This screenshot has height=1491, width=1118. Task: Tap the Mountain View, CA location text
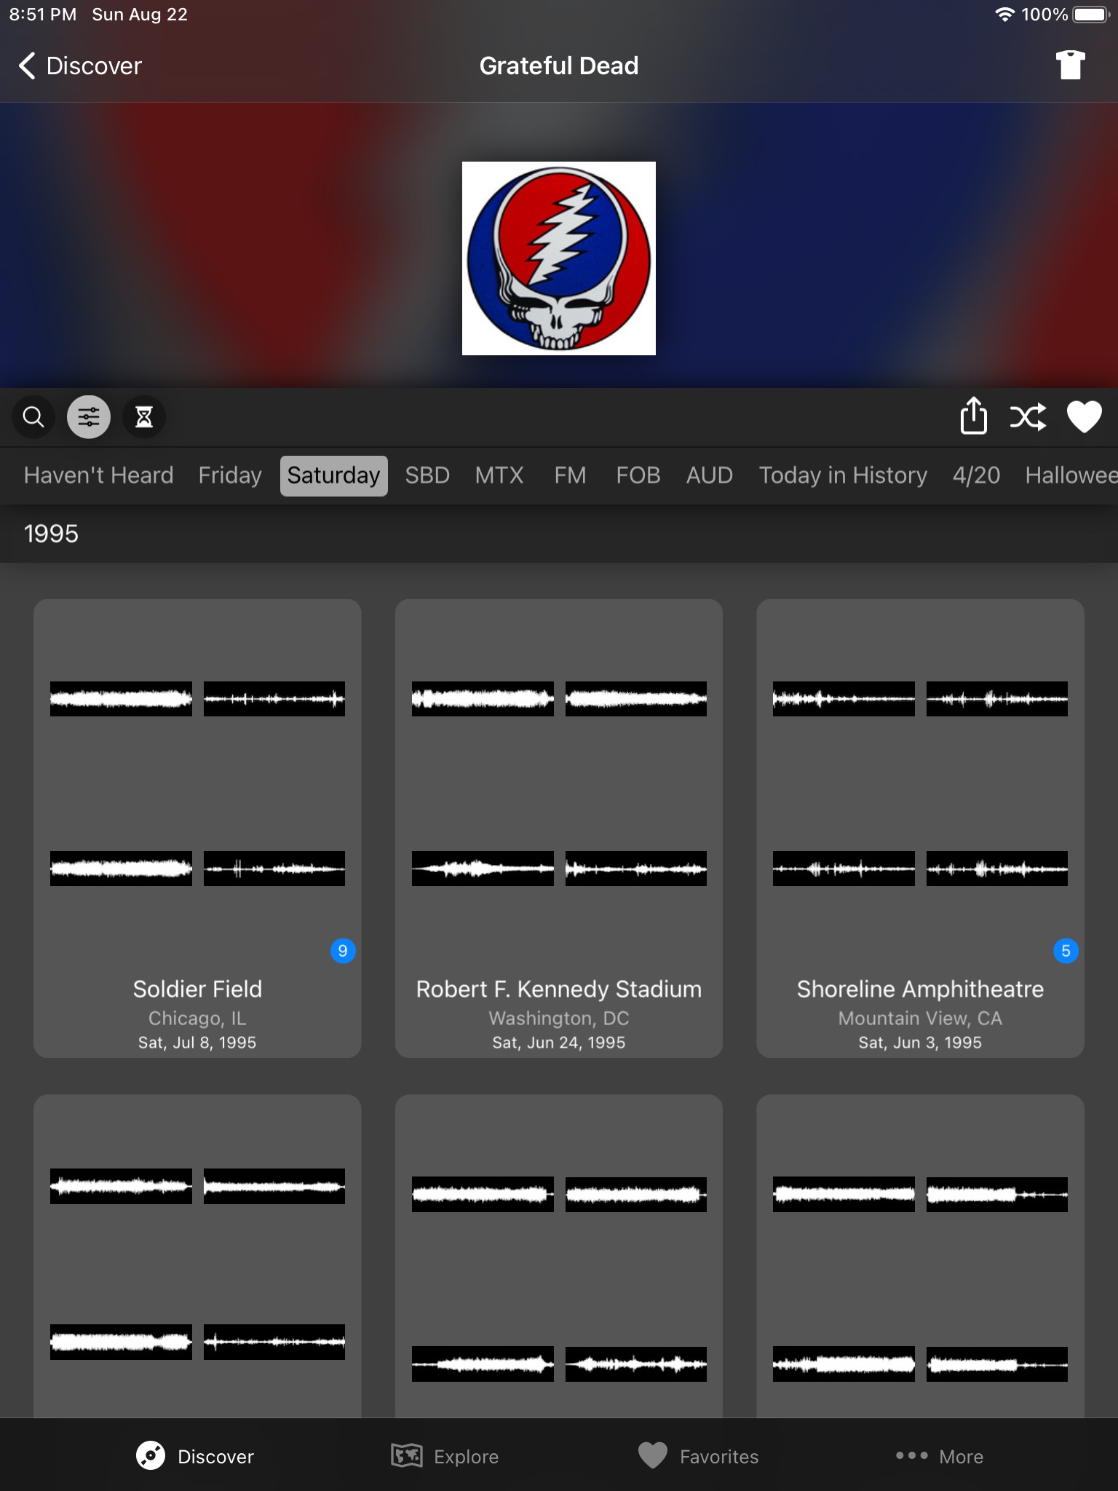pyautogui.click(x=920, y=1018)
